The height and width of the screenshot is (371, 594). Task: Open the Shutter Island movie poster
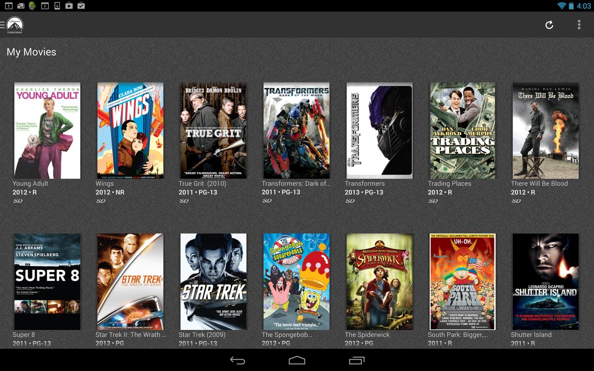(546, 281)
